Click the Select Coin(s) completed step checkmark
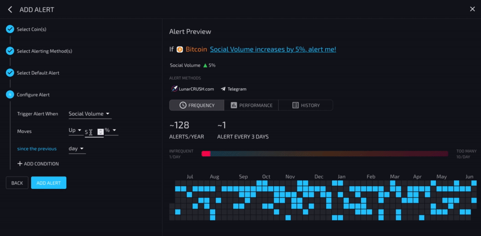481x236 pixels. 10,29
